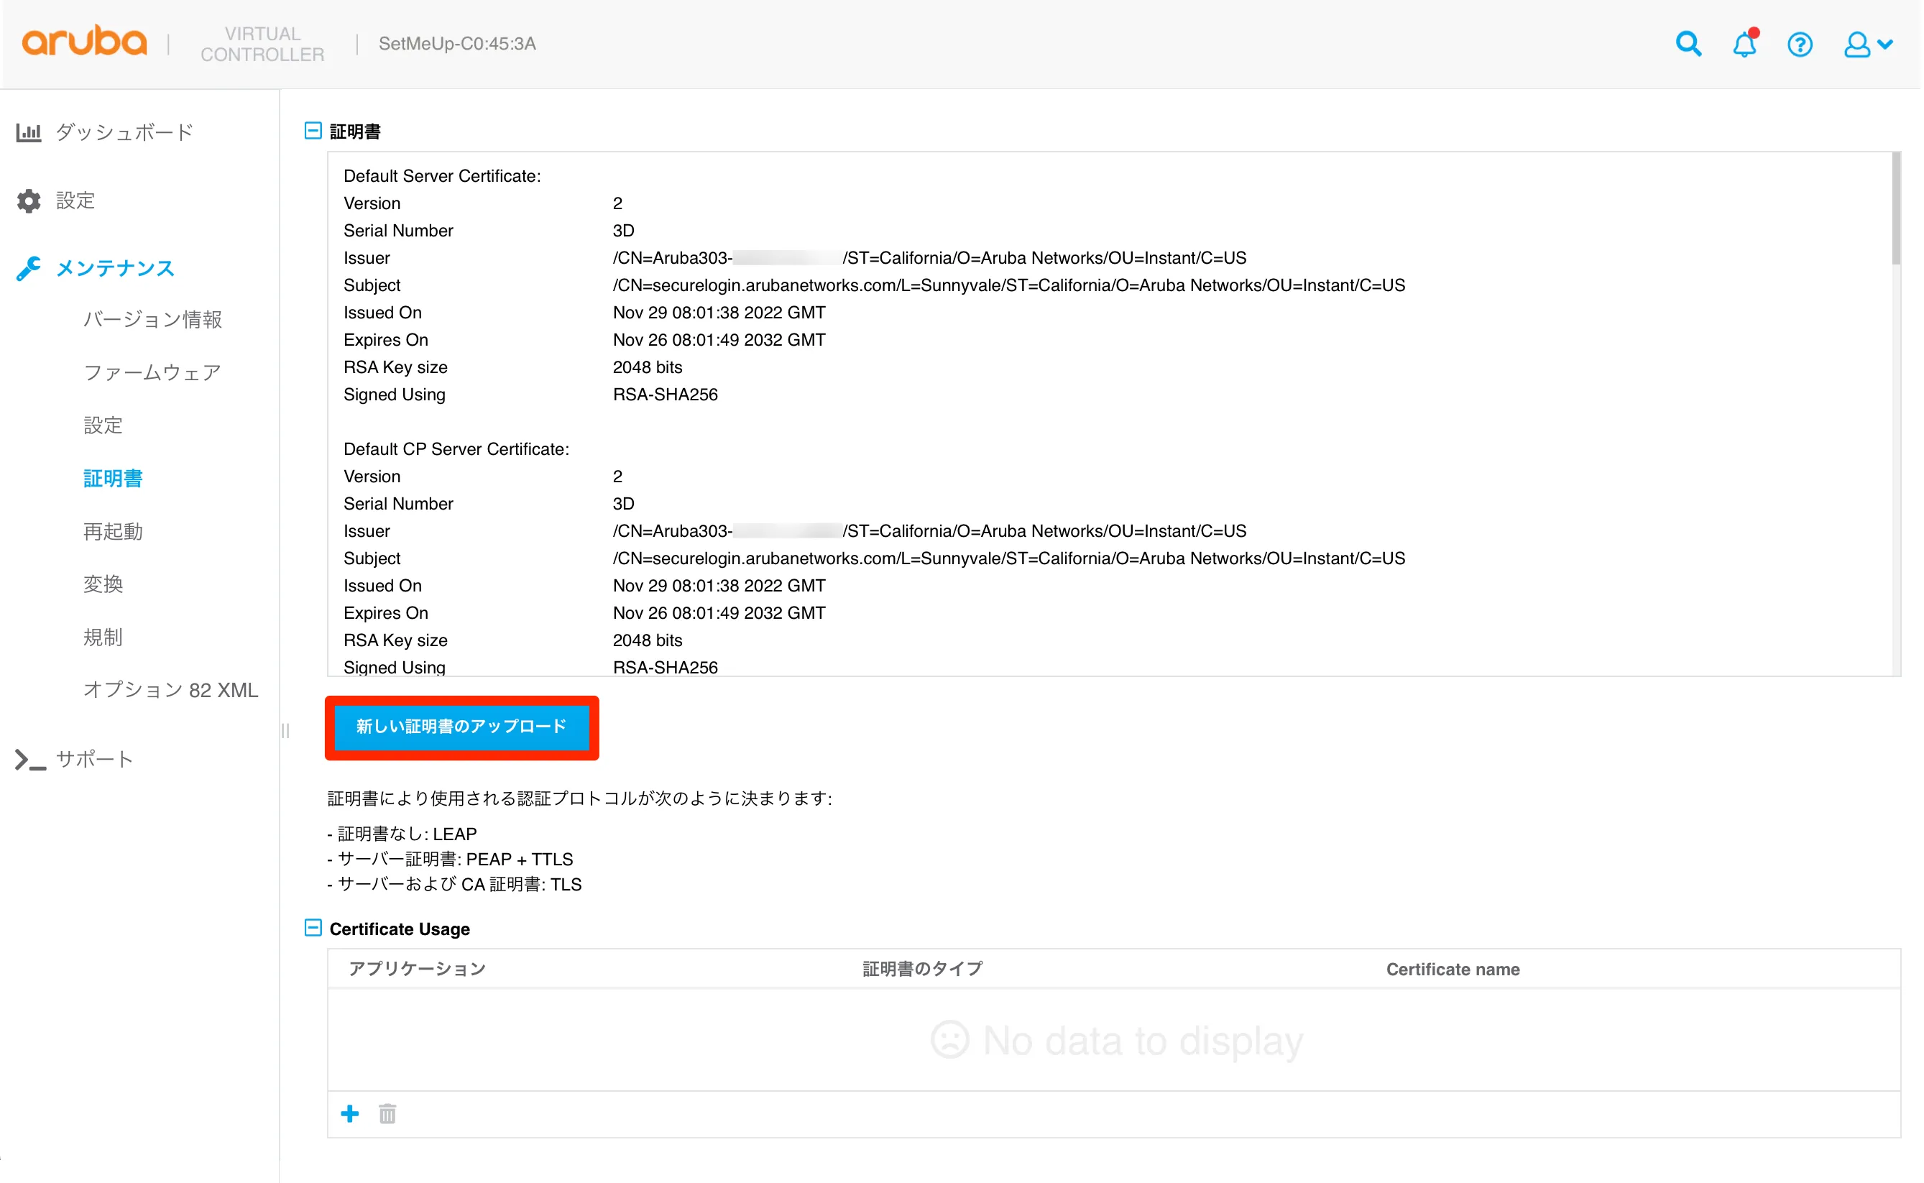Open the search magnifier icon
The image size is (1924, 1183).
[x=1688, y=44]
